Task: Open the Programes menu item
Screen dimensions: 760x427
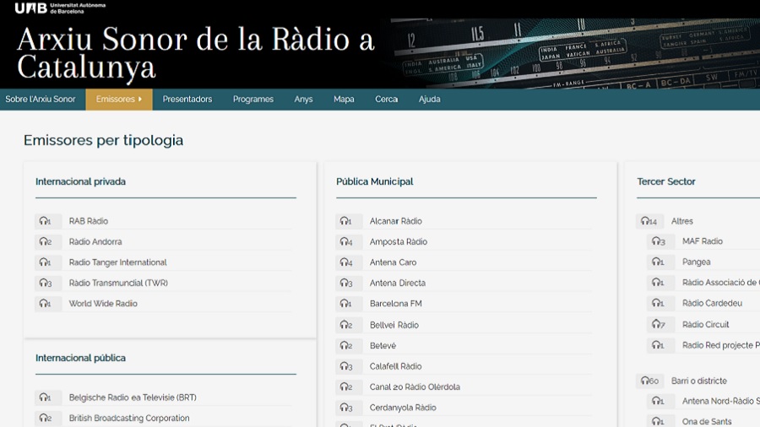Action: [x=253, y=100]
